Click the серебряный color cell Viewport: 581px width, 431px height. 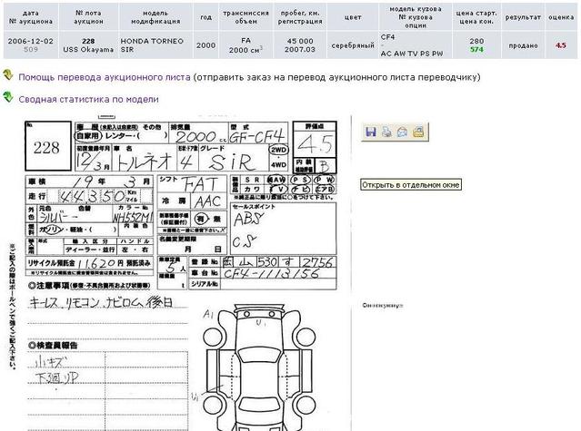(353, 45)
